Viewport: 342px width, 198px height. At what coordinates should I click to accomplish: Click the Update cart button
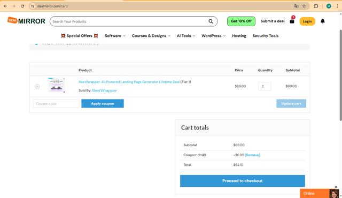[x=291, y=103]
